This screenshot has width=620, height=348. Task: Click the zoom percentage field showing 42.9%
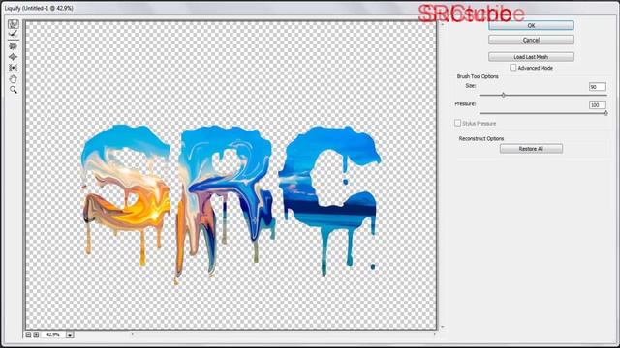point(53,335)
